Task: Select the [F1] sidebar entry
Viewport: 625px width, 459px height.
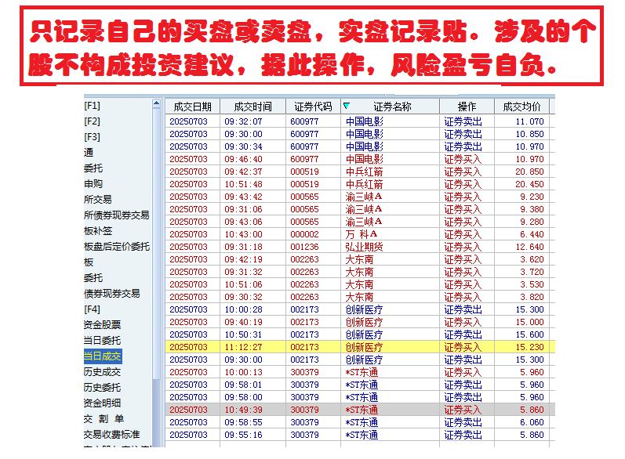Action: pyautogui.click(x=92, y=106)
